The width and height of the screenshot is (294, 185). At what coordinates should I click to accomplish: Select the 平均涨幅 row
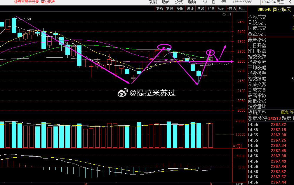tap(271, 68)
